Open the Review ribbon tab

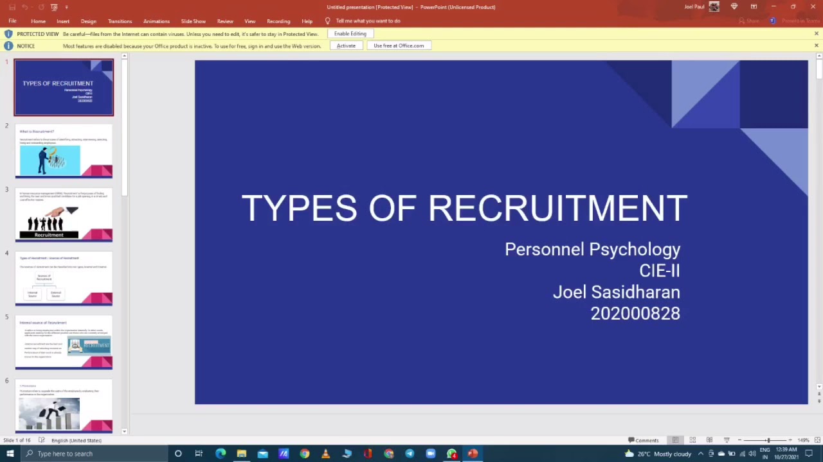tap(225, 21)
